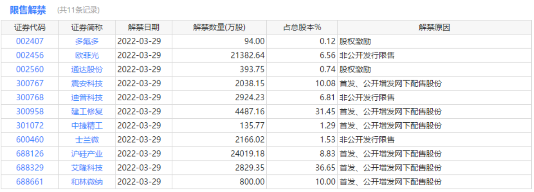Open the 通达股份 stock link

point(87,70)
